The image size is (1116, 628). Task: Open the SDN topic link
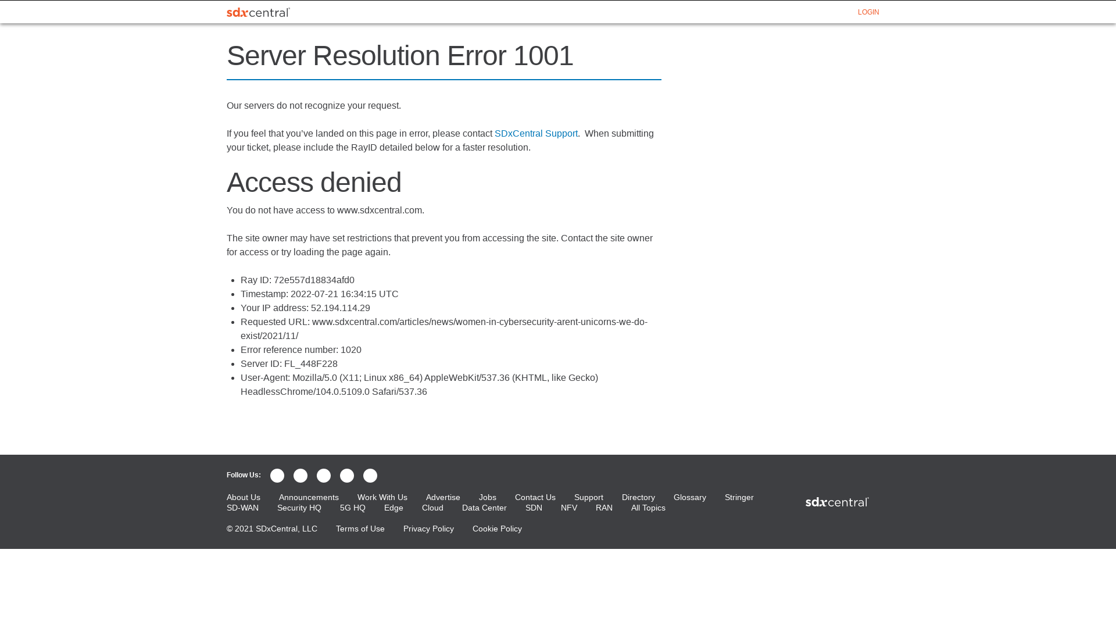[534, 508]
